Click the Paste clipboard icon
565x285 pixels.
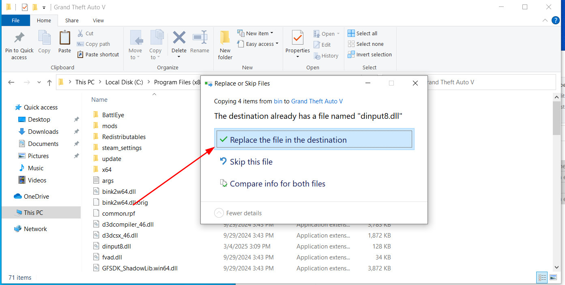(x=64, y=38)
